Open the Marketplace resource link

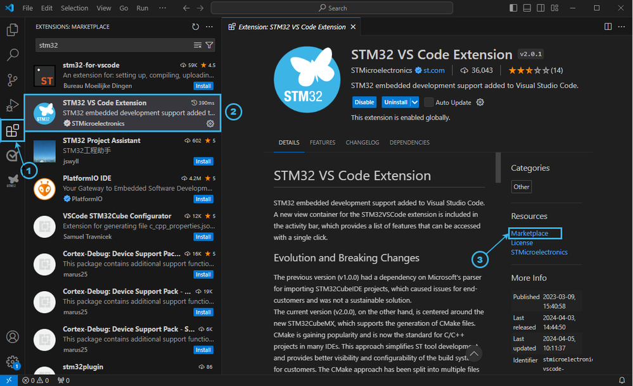pyautogui.click(x=529, y=233)
